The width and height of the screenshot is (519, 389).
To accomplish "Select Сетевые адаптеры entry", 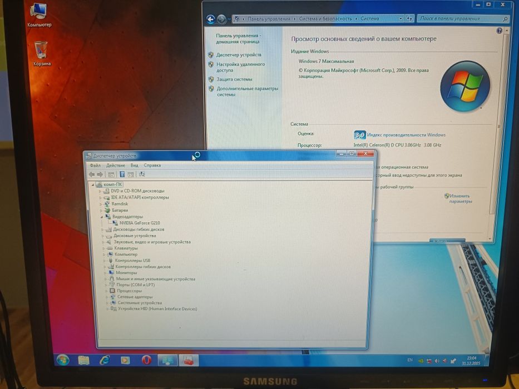I will click(x=135, y=297).
